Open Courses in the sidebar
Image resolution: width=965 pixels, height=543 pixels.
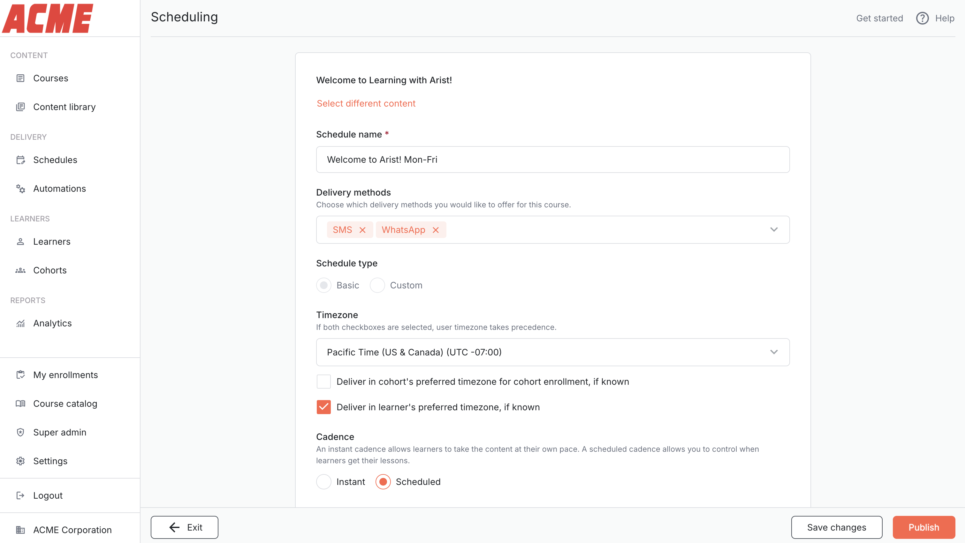(50, 78)
